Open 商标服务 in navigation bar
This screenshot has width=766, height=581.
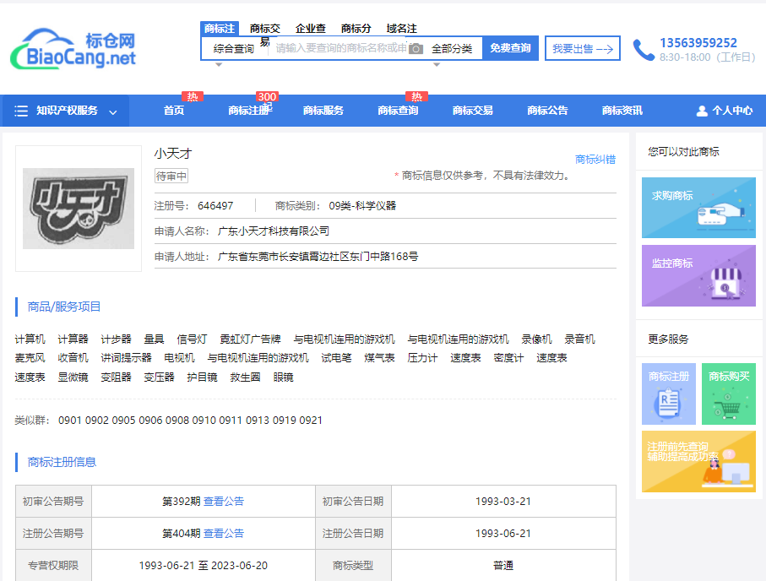323,111
